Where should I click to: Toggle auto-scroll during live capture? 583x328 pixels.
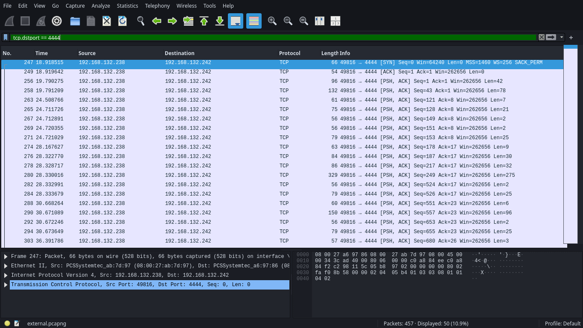click(236, 21)
